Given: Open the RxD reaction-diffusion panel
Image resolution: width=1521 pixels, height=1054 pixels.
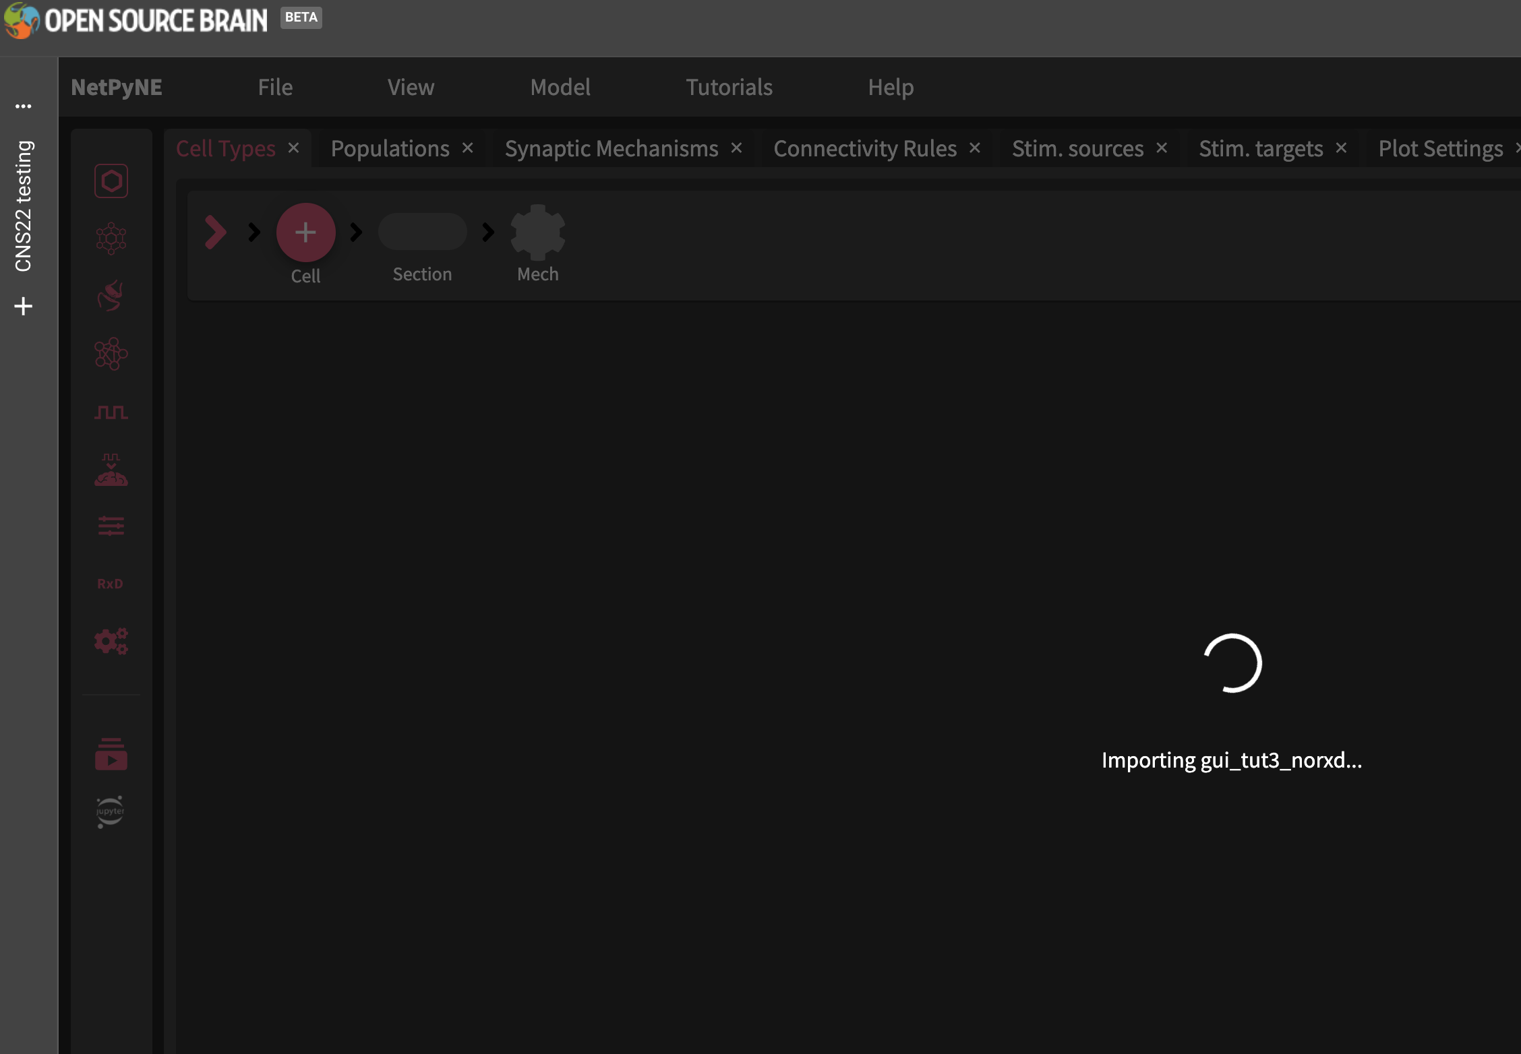Looking at the screenshot, I should pyautogui.click(x=109, y=583).
